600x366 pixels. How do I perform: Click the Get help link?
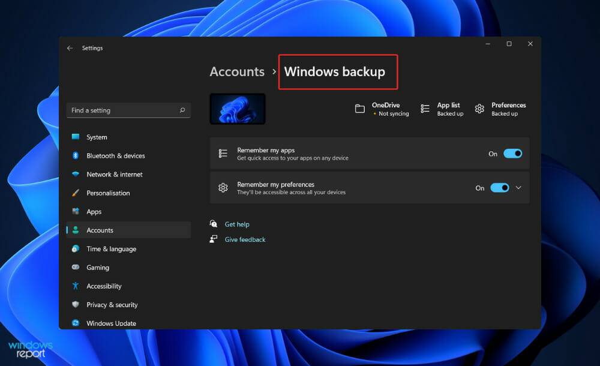click(236, 223)
